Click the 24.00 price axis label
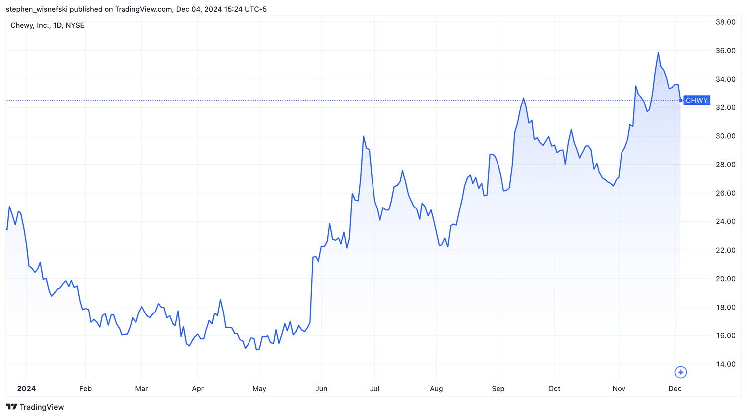This screenshot has height=417, width=747. pyautogui.click(x=726, y=221)
